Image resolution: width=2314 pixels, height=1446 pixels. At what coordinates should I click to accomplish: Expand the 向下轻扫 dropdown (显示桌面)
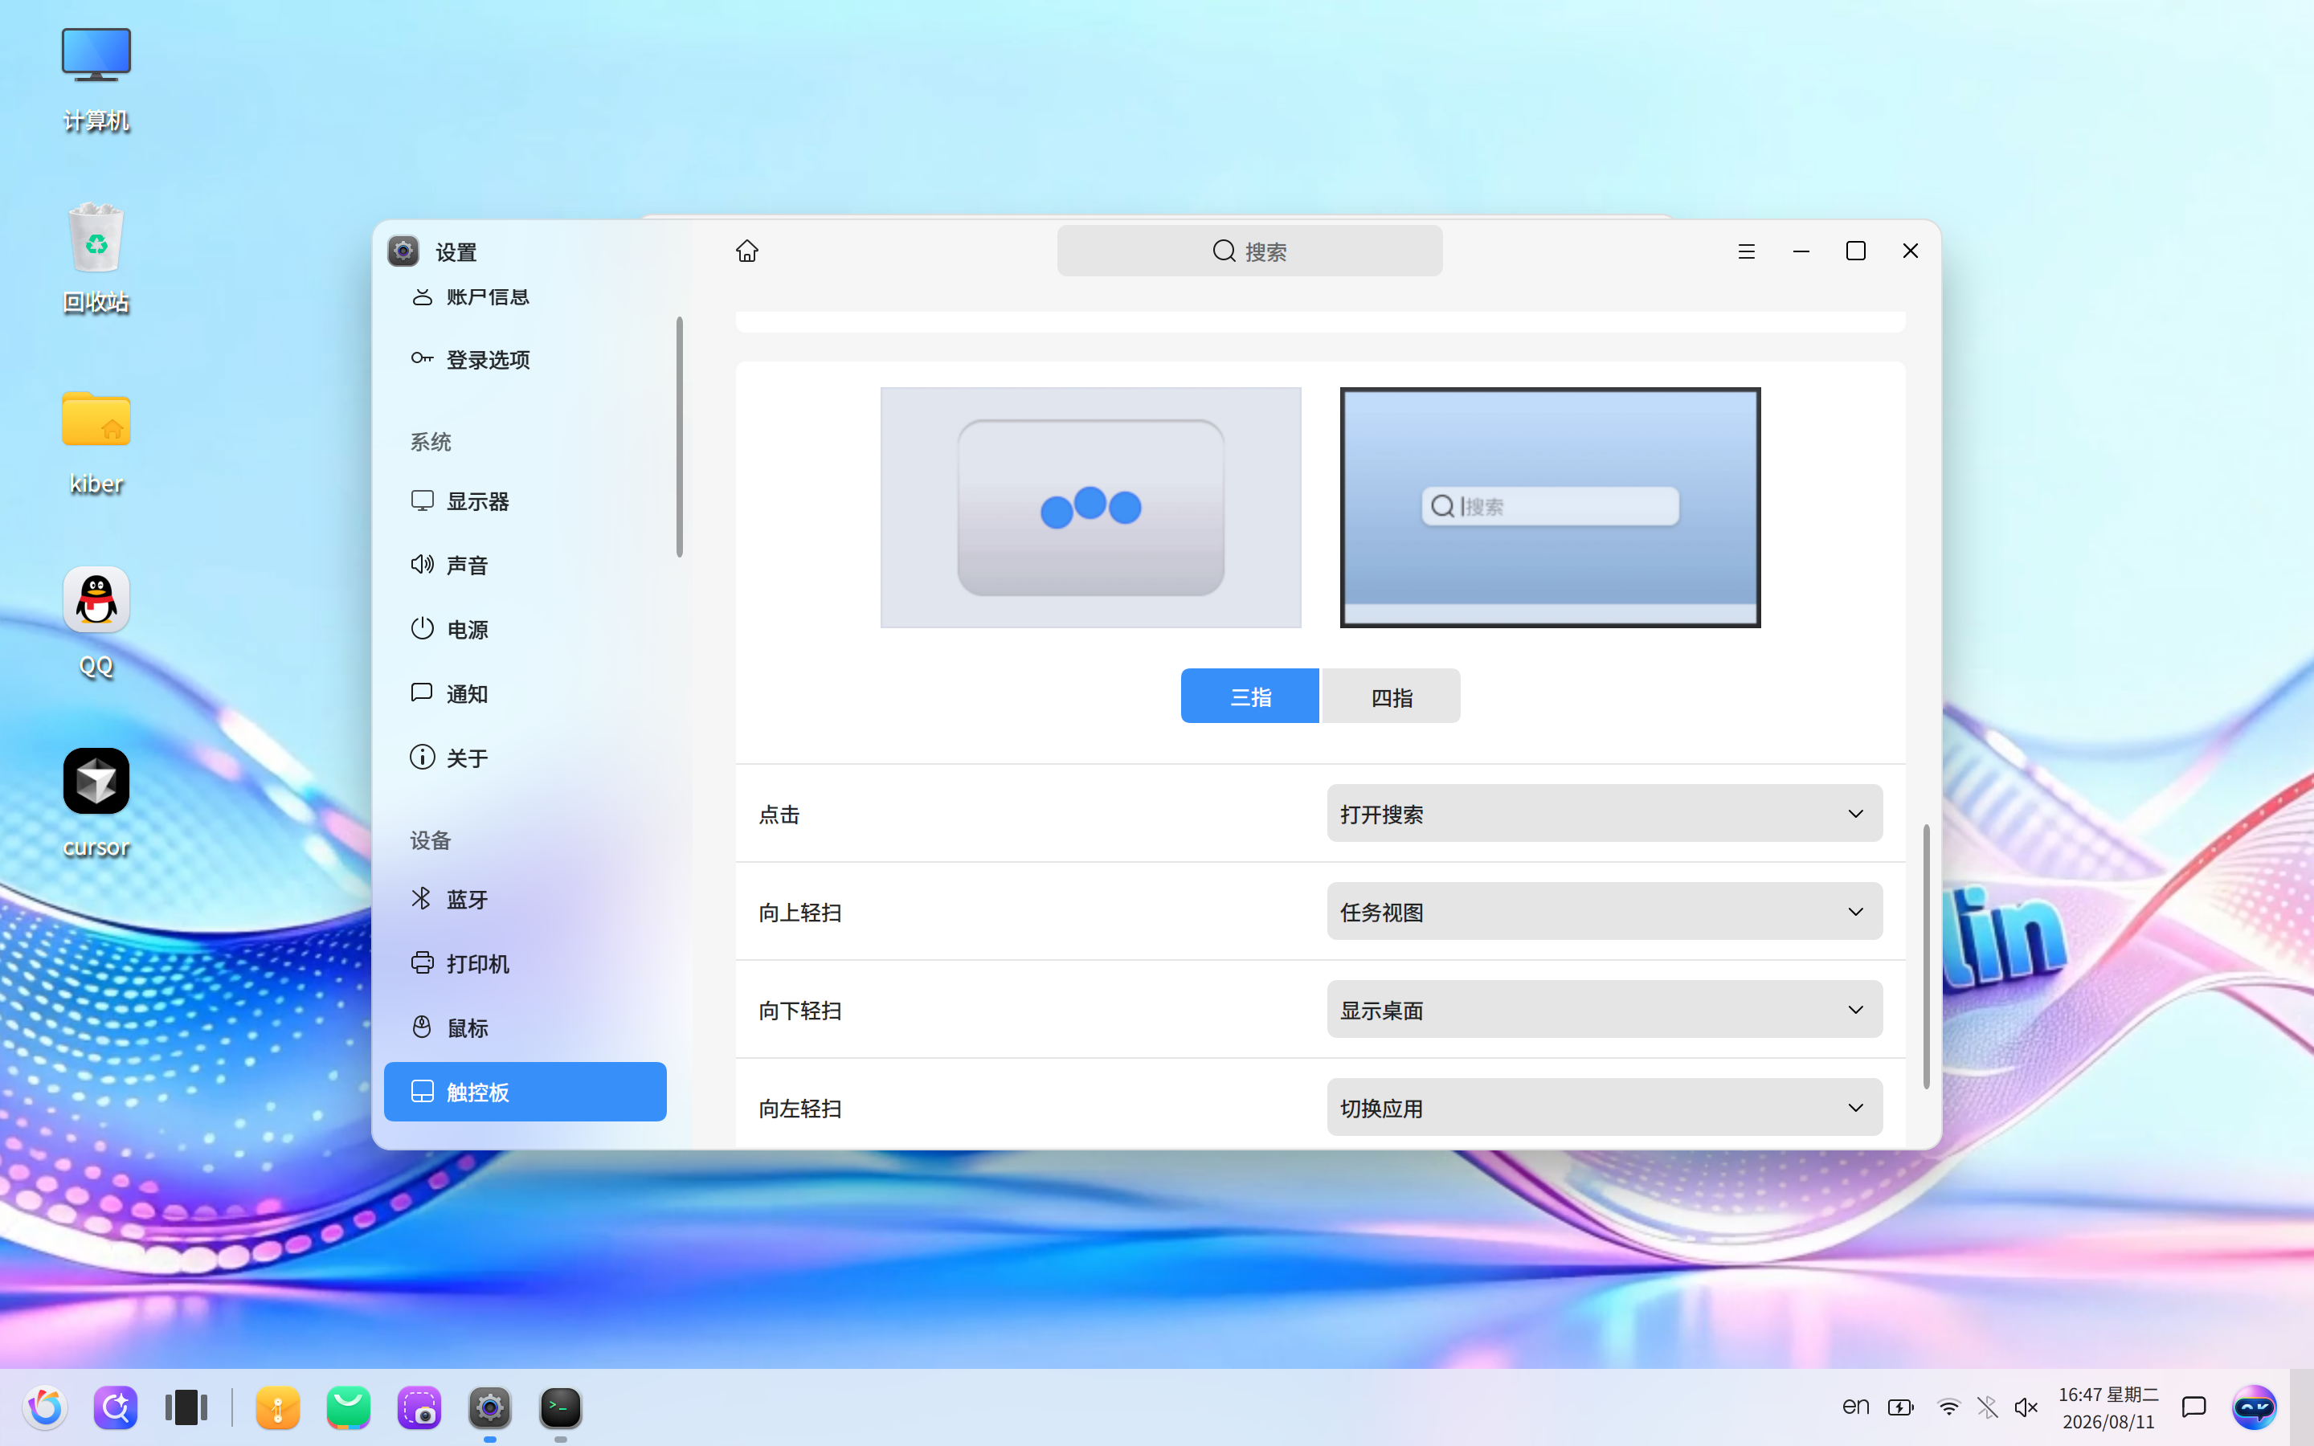[x=1605, y=1010]
